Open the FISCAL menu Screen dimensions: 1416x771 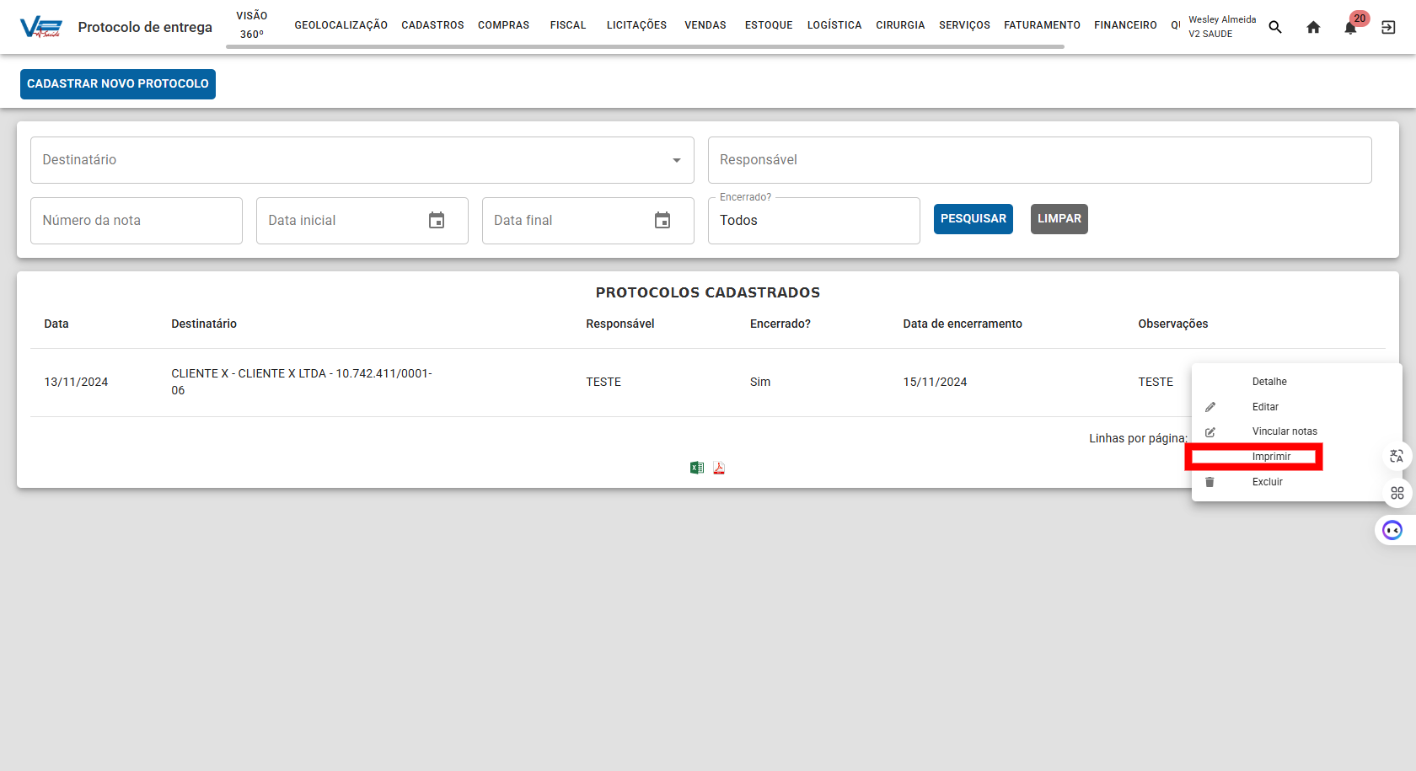point(568,25)
